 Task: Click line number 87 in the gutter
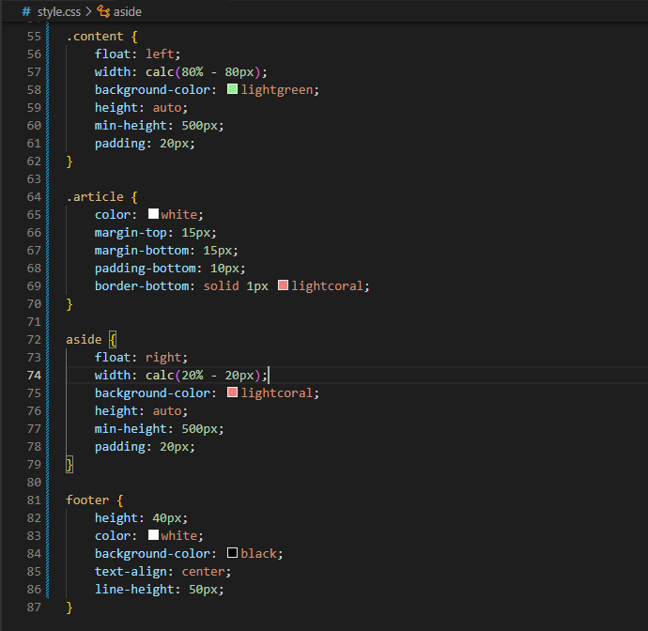coord(35,607)
